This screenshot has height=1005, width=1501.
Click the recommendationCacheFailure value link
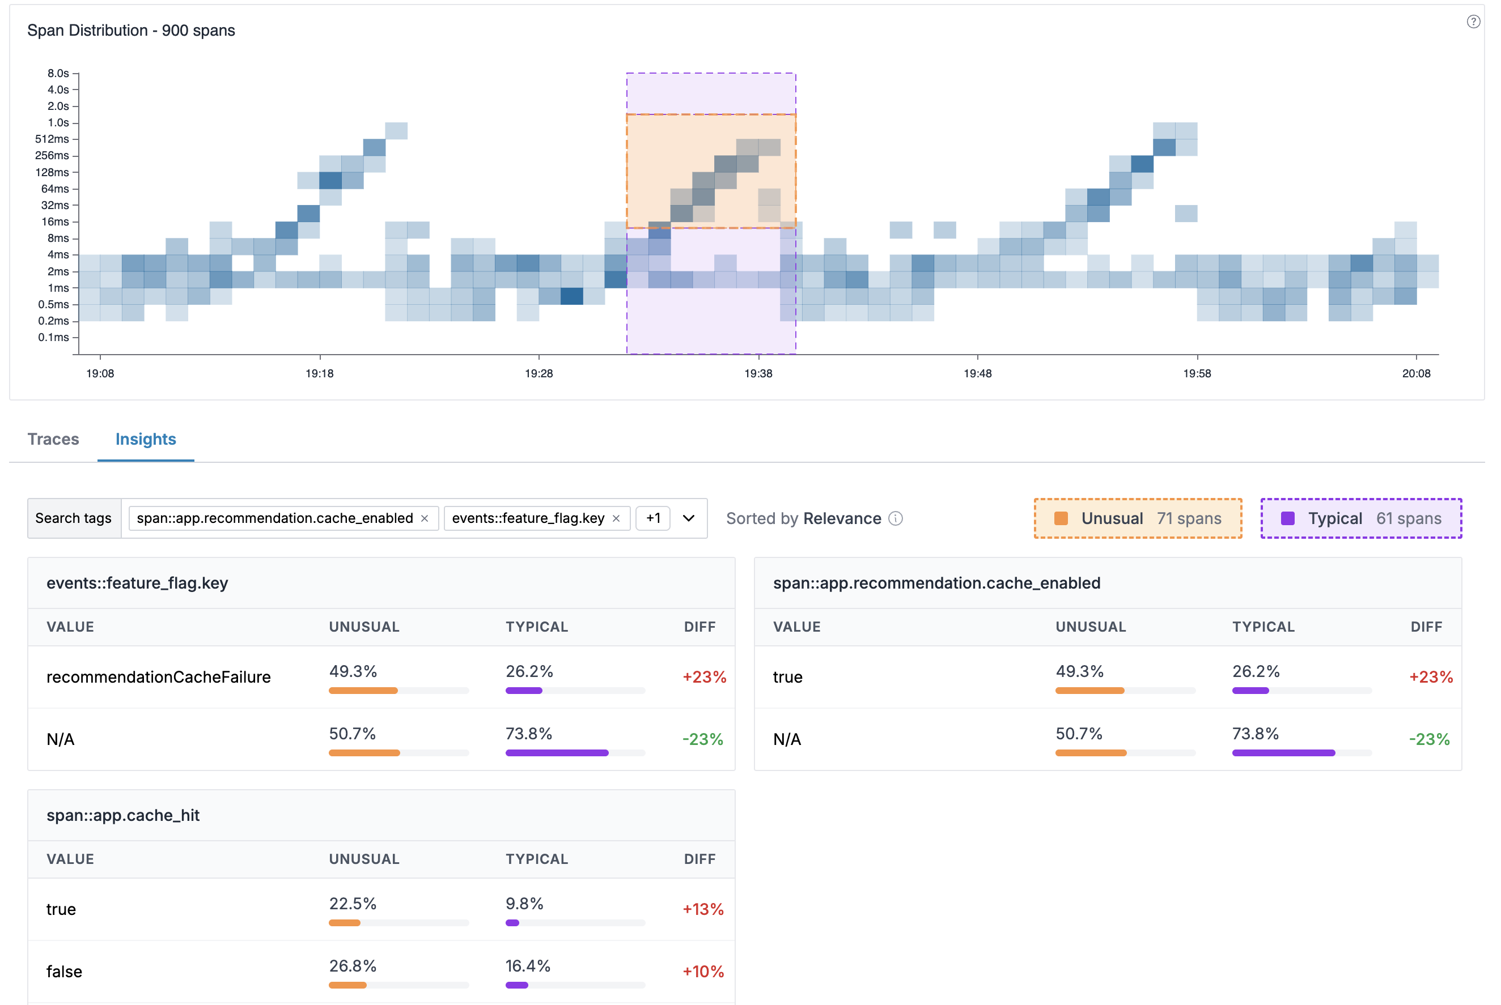click(x=158, y=677)
